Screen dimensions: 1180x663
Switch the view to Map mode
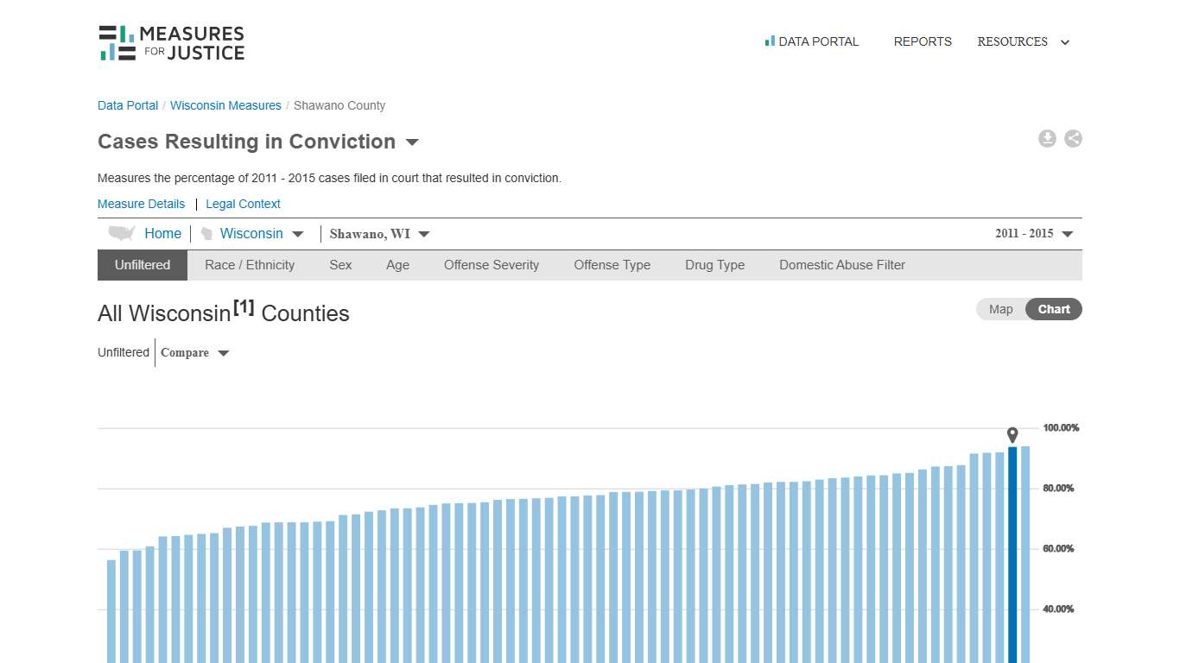tap(999, 309)
